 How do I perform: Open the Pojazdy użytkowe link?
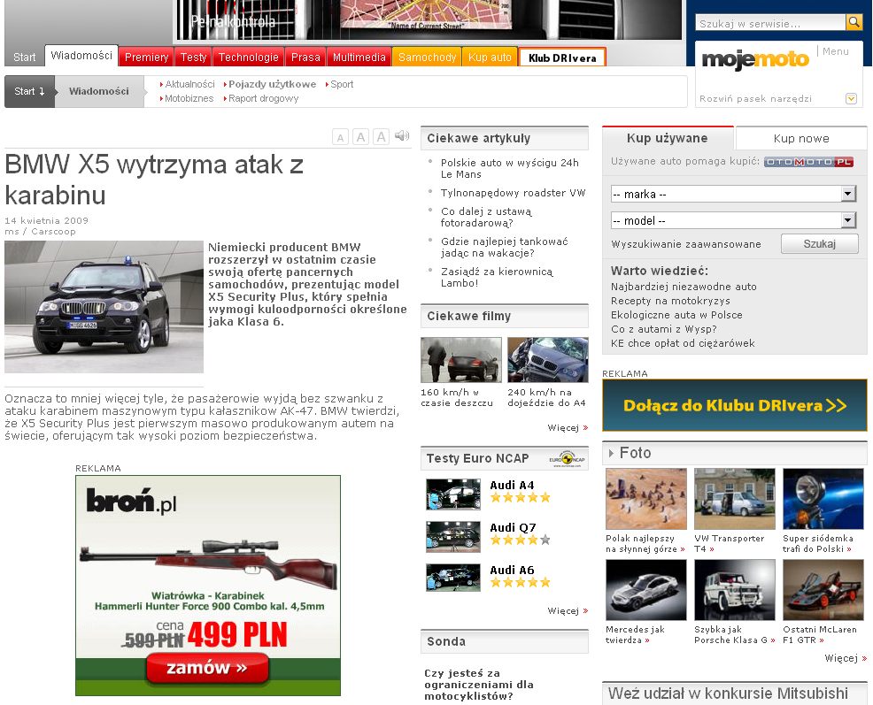point(272,84)
